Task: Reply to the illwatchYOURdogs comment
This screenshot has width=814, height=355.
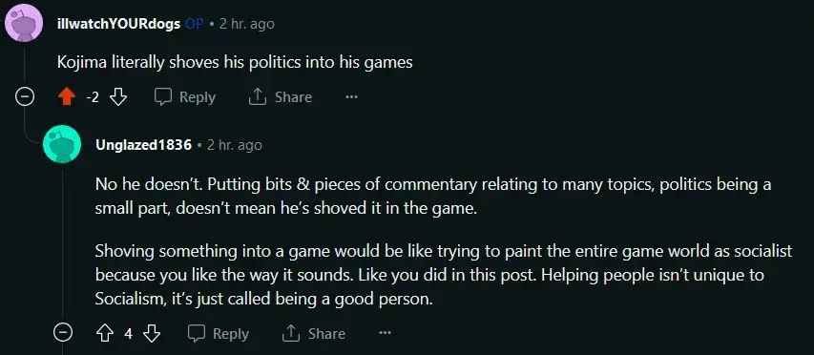Action: [185, 97]
